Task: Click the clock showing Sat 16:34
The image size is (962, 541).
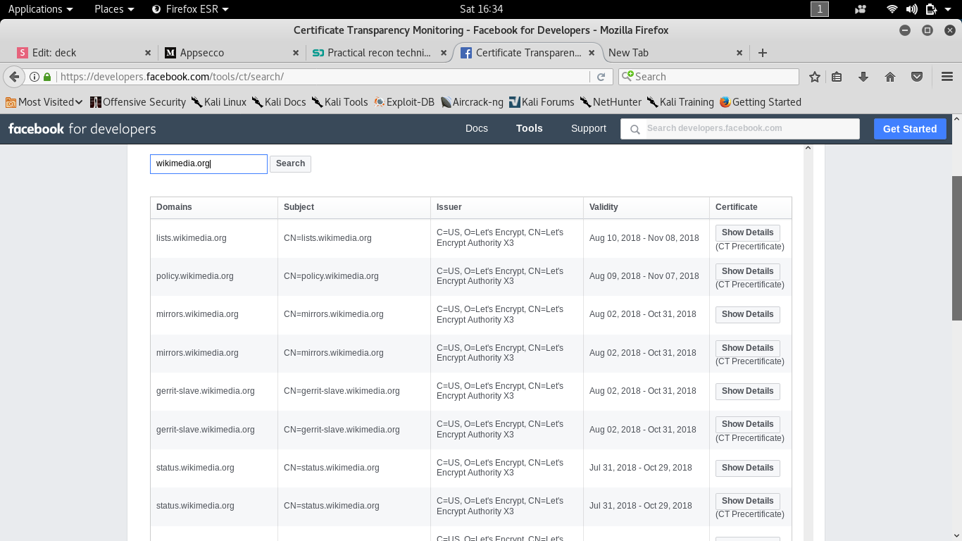Action: click(481, 9)
